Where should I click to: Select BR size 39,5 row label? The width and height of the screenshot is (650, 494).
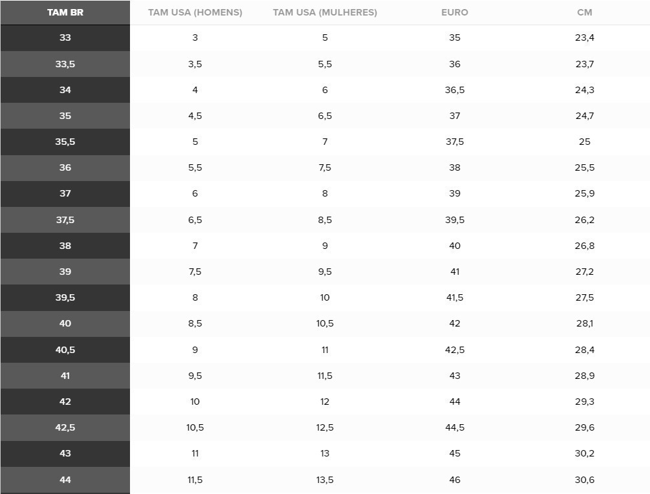click(65, 297)
